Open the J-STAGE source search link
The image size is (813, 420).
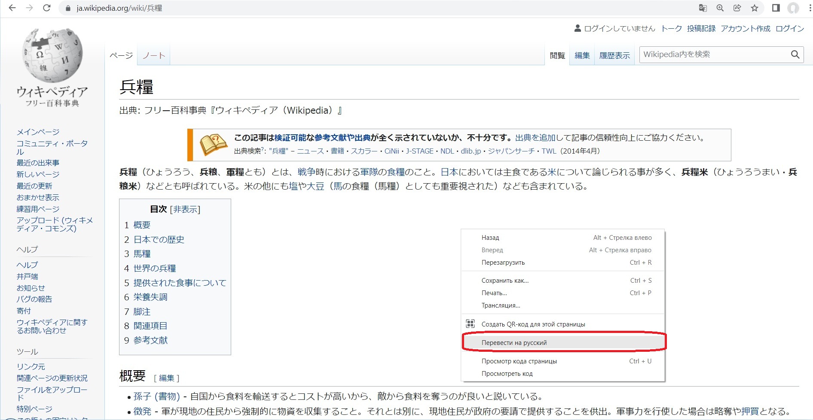pos(420,151)
